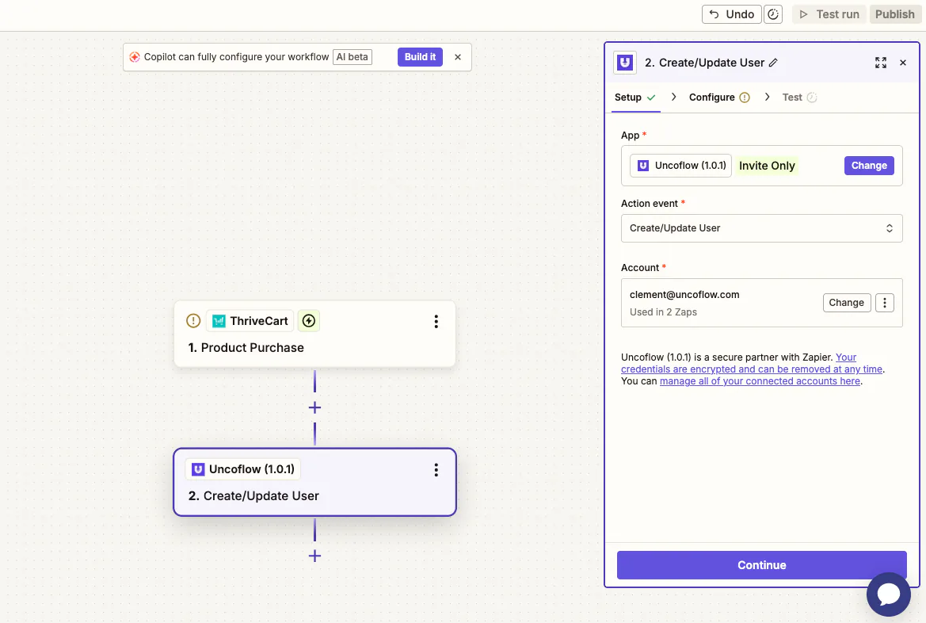Screen dimensions: 926x623
Task: Click the ThriveCart app badge
Action: pos(250,321)
